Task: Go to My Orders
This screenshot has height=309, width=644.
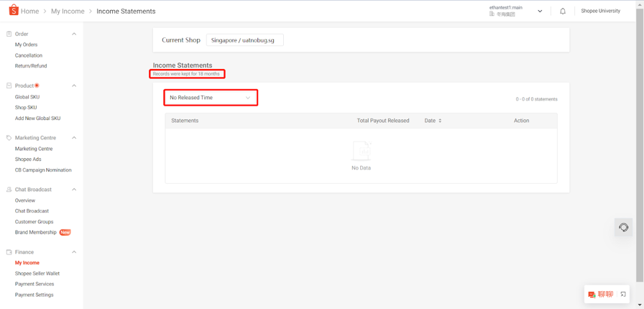Action: pos(26,45)
